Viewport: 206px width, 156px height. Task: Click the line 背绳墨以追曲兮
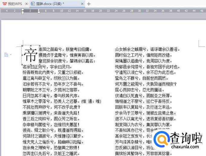click(129, 61)
